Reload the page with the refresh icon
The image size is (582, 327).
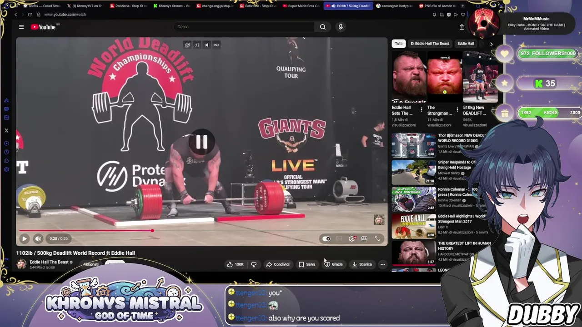[30, 15]
